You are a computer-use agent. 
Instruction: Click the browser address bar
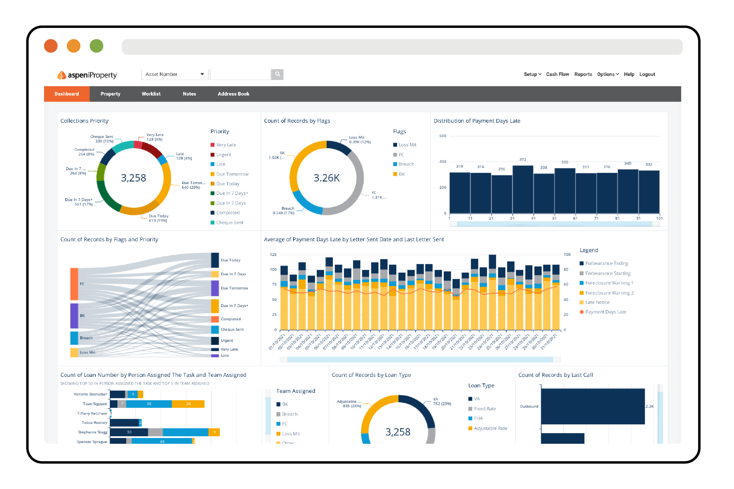(402, 47)
